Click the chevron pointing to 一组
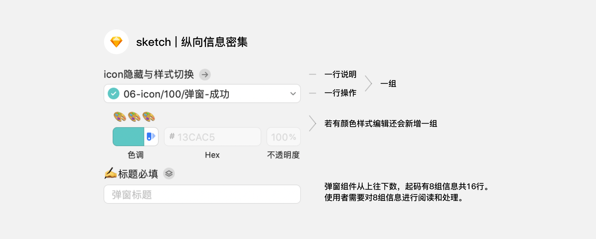 tap(368, 84)
